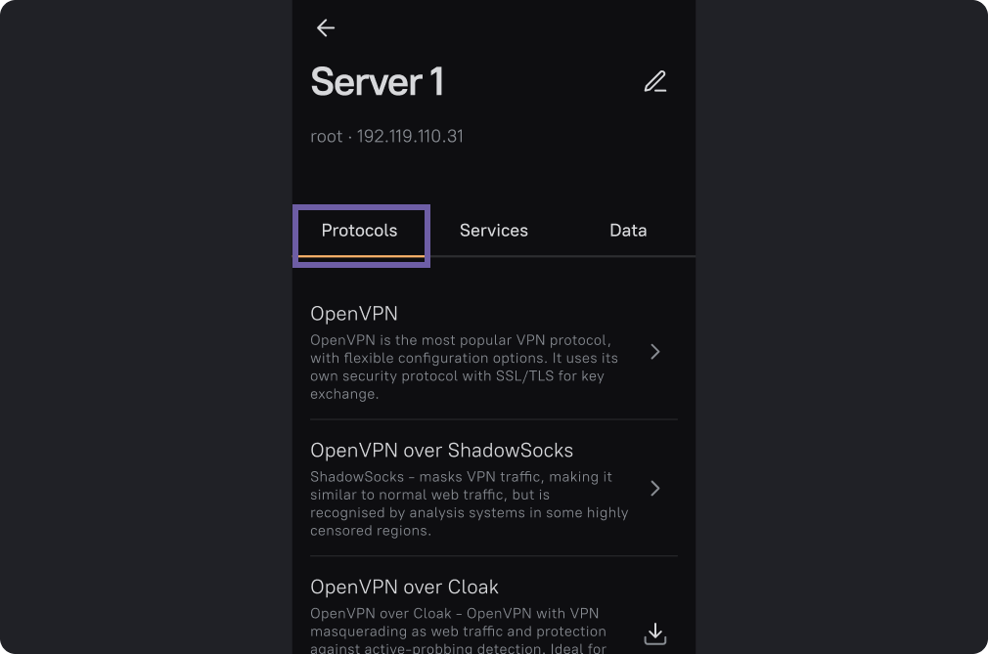Choose the OpenVPN over Cloak title
Viewport: 988px width, 654px height.
(x=404, y=588)
